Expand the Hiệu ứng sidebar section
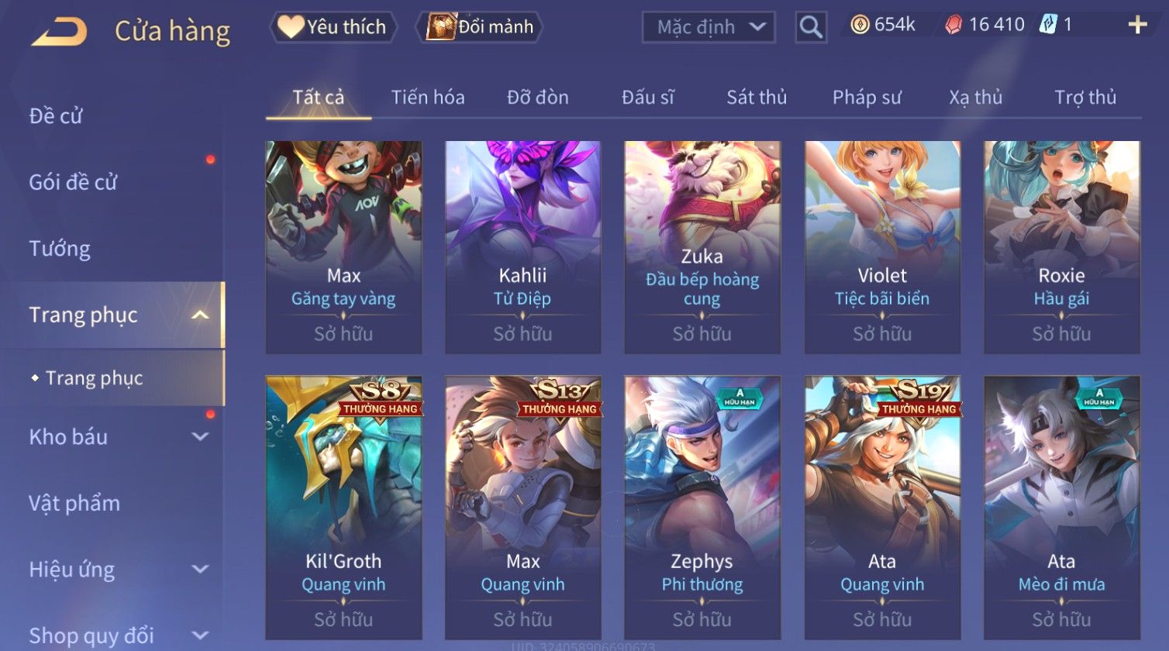Viewport: 1169px width, 651px height. pos(200,569)
